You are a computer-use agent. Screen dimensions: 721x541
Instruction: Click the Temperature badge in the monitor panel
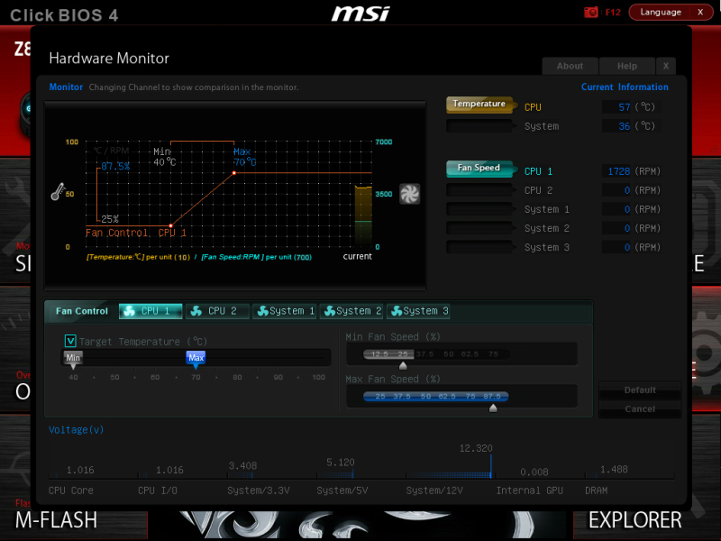click(x=479, y=105)
